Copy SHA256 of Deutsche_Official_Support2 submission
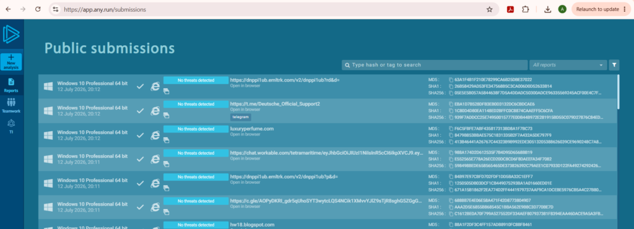The height and width of the screenshot is (229, 634). coord(451,118)
